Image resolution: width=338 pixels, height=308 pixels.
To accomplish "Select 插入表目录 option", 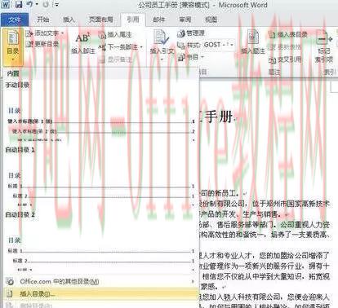I will [288, 34].
